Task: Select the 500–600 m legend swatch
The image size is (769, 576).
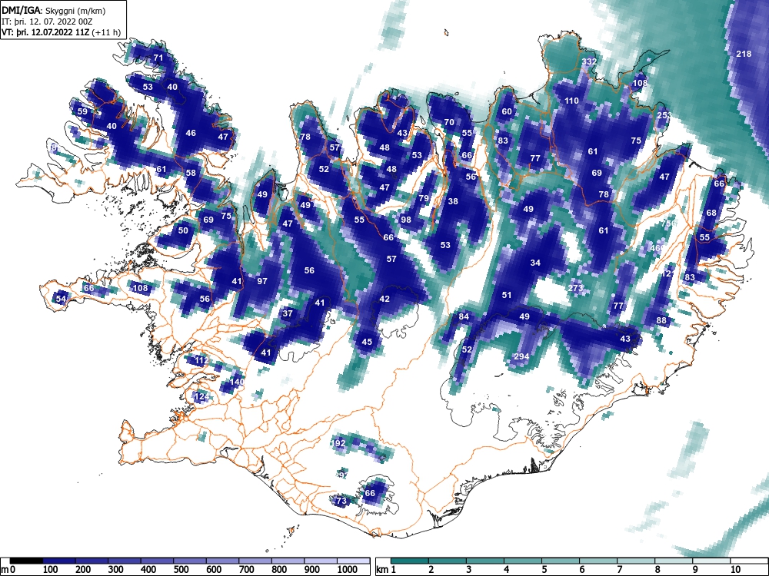Action: [x=190, y=561]
